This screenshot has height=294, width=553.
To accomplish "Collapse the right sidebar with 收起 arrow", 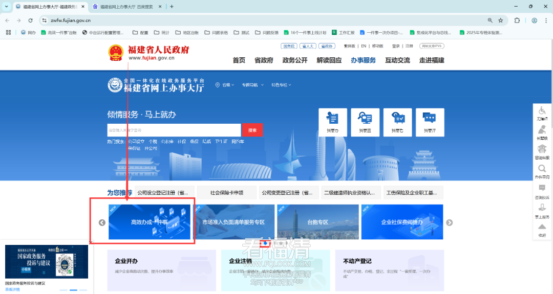I will coord(542,230).
